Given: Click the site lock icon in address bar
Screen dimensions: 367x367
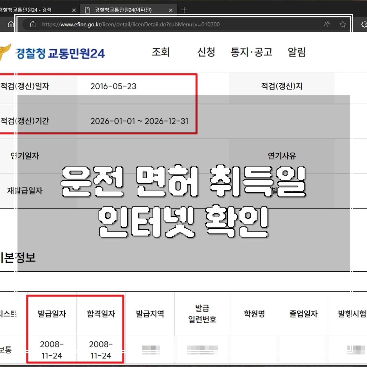Looking at the screenshot, I should click(x=33, y=24).
